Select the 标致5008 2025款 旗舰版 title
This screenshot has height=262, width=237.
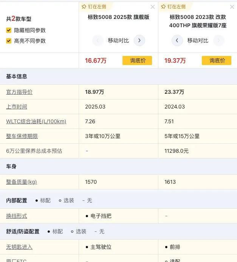(x=118, y=17)
